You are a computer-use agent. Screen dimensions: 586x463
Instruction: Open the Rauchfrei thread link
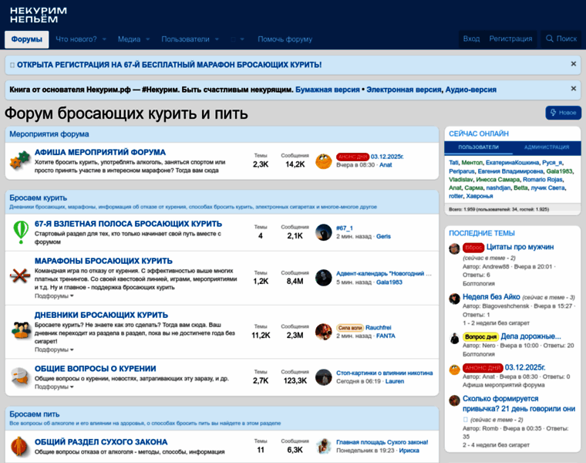point(379,328)
